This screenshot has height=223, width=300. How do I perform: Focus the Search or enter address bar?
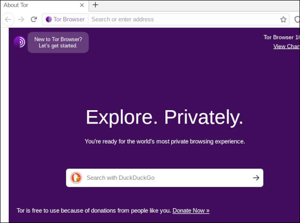point(184,19)
